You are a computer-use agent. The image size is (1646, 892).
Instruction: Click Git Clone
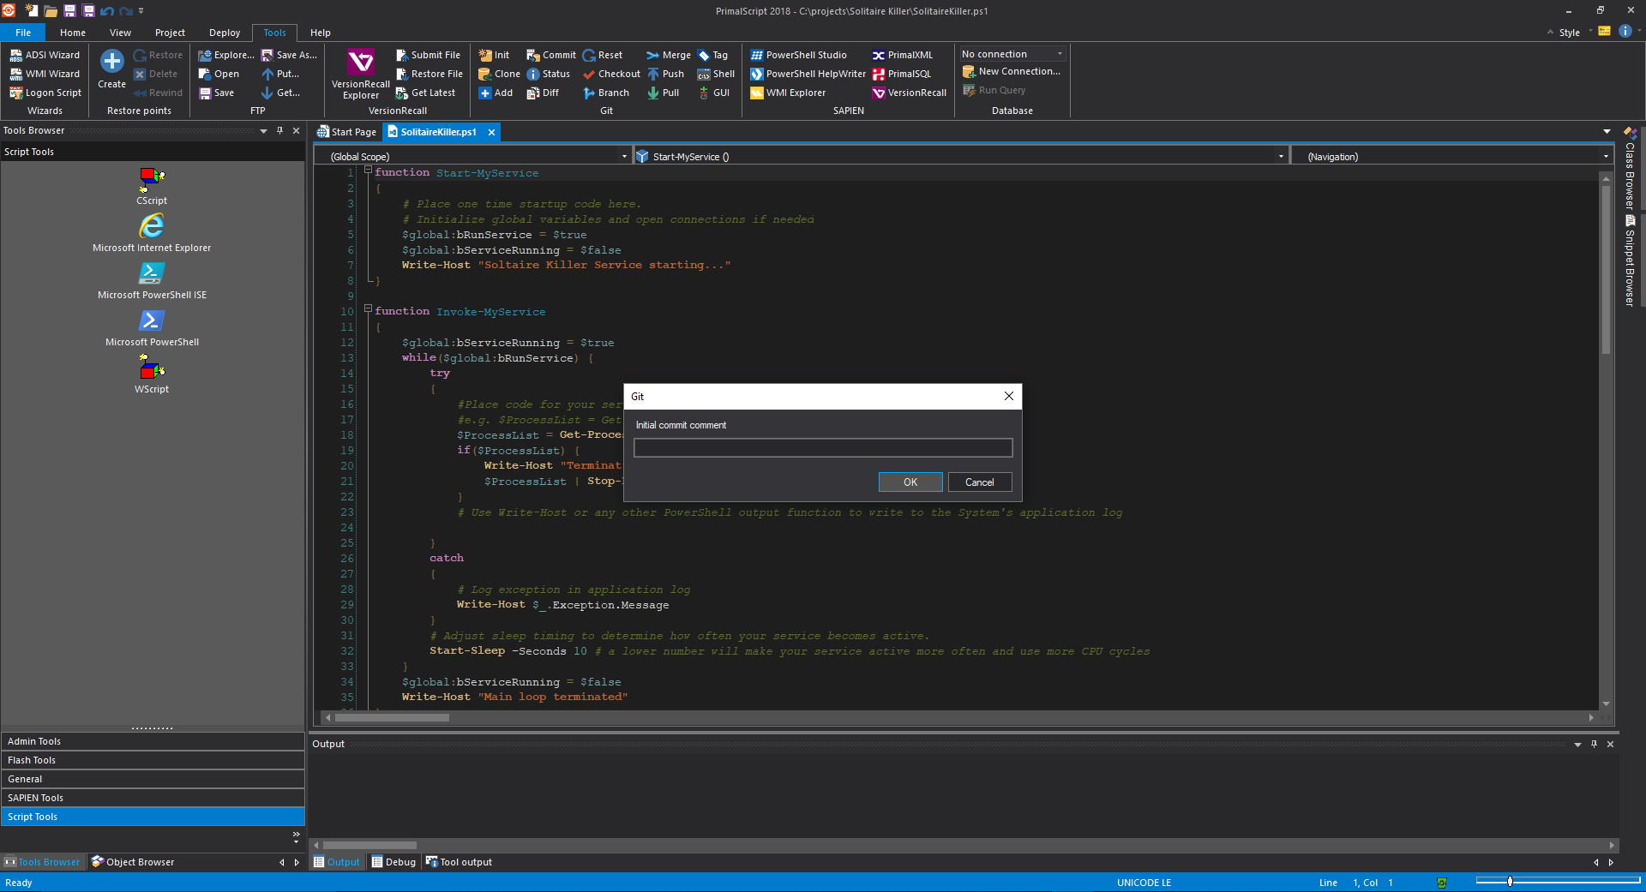tap(499, 74)
